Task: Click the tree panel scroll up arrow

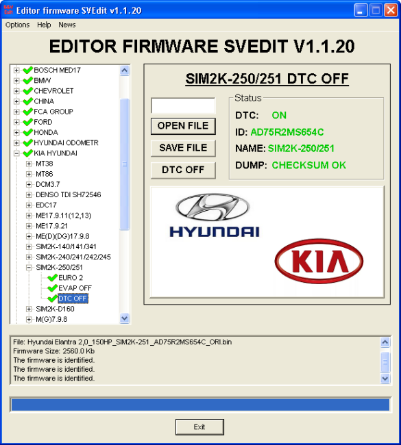Action: pos(125,70)
